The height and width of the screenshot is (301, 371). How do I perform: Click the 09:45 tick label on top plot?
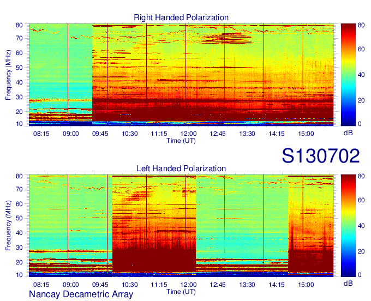pos(100,134)
